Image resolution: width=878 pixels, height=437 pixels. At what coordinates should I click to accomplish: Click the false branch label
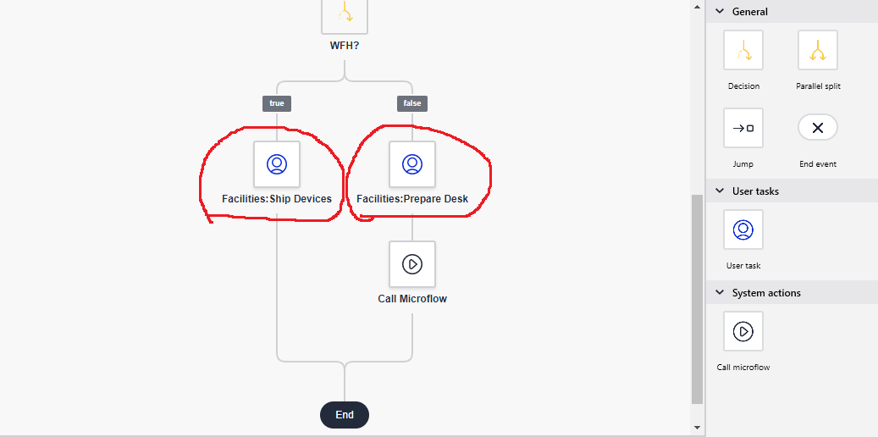[412, 103]
